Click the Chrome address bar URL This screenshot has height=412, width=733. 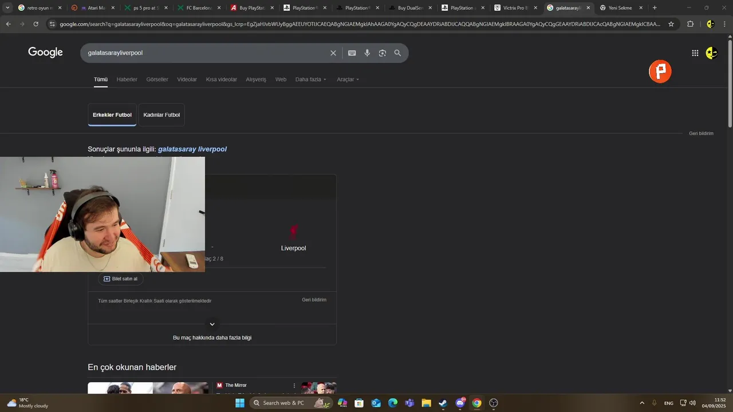[x=360, y=24]
